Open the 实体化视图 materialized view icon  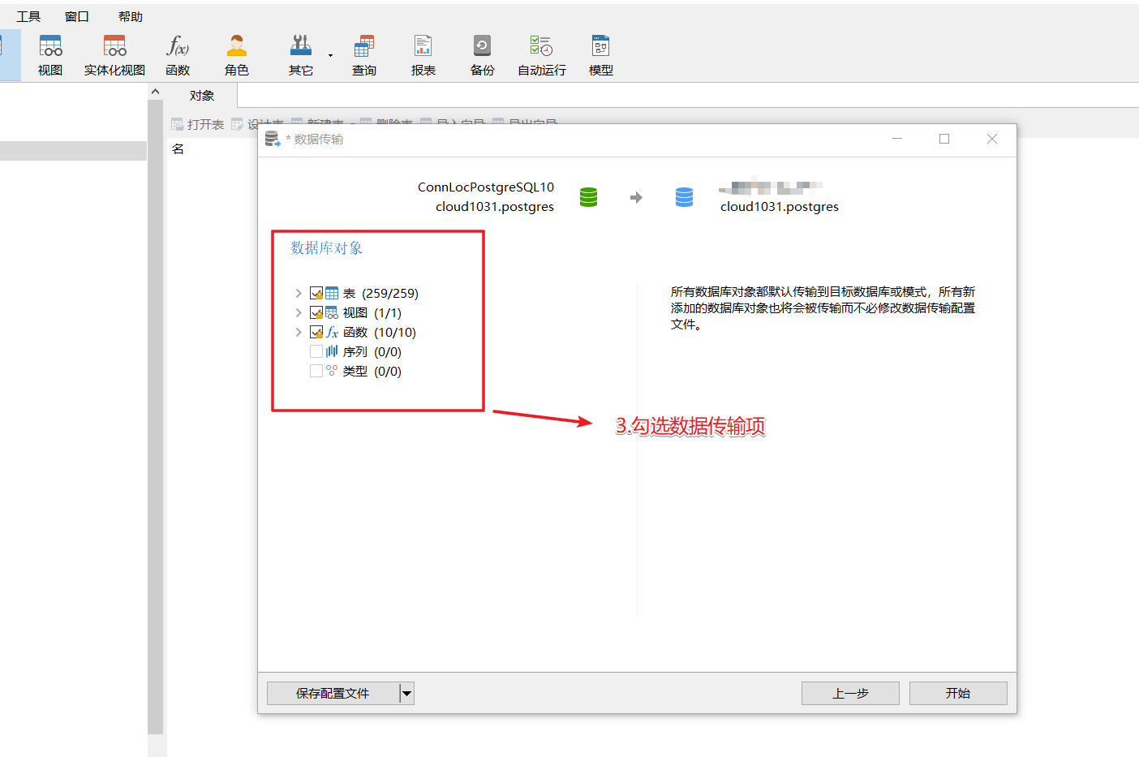tap(114, 55)
